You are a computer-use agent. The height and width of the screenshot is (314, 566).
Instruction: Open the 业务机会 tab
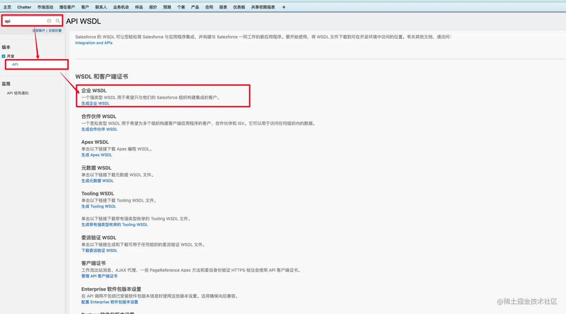(121, 7)
